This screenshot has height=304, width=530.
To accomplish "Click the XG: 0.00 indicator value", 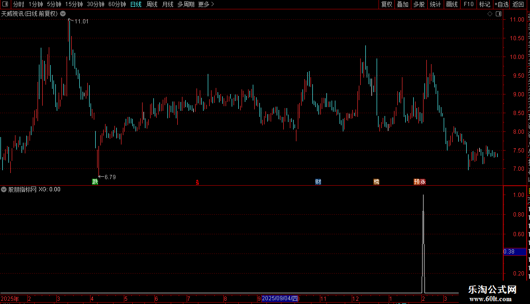I will [49, 189].
